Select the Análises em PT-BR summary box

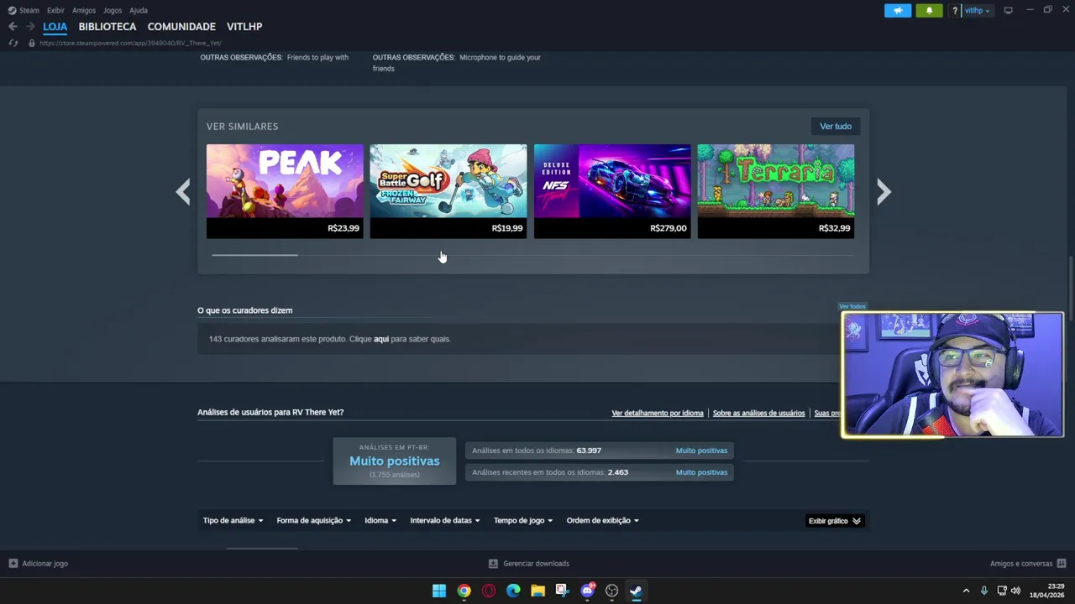[395, 461]
